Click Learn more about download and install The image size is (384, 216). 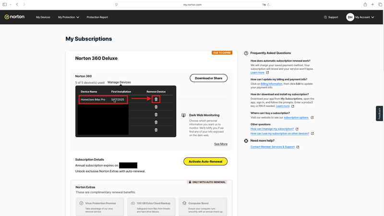point(283,106)
